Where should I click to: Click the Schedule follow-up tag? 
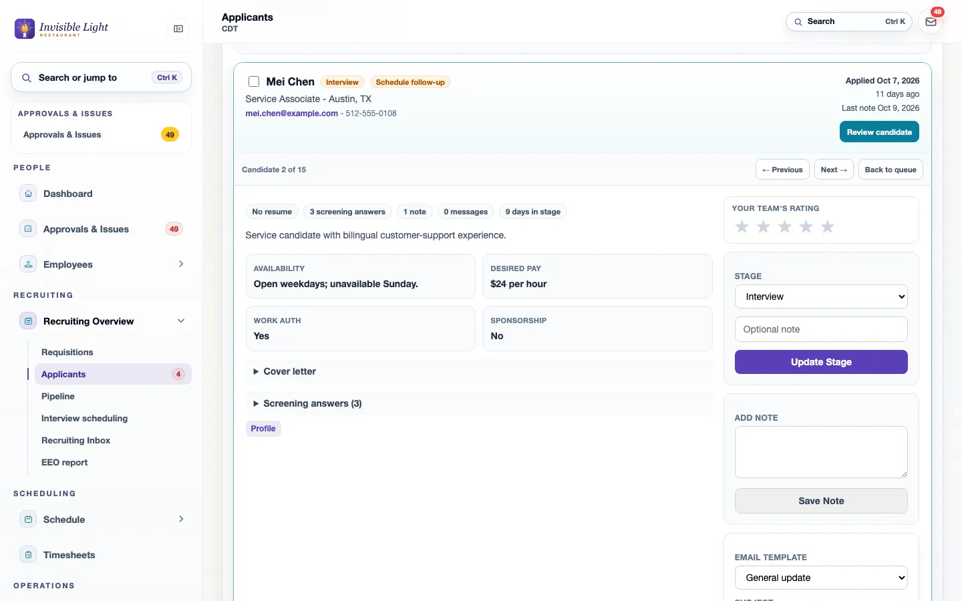pyautogui.click(x=410, y=82)
